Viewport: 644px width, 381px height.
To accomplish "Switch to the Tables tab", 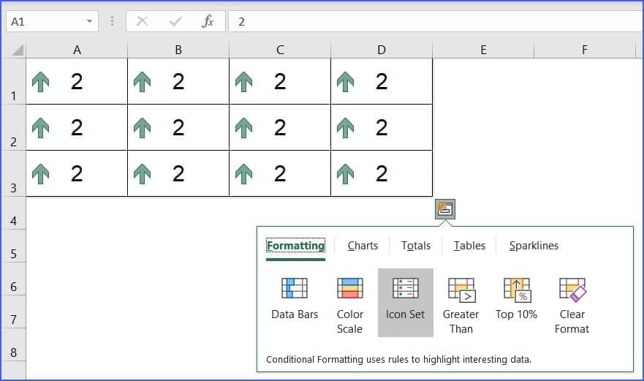I will pyautogui.click(x=469, y=246).
